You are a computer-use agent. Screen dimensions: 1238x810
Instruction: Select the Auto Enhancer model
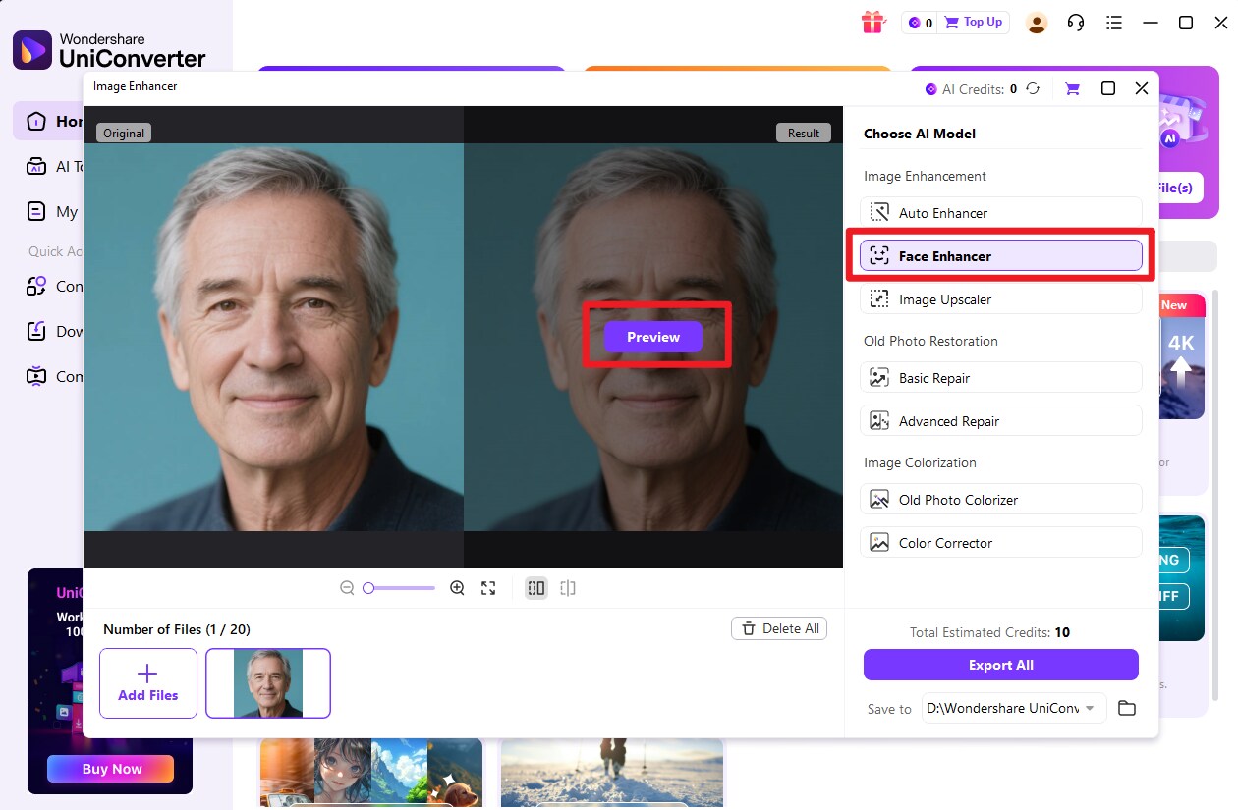pos(1001,213)
